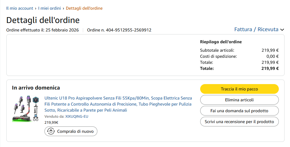Click Scrivi una recensione per il prodotto
Screen dimensions: 290x147
tap(239, 122)
